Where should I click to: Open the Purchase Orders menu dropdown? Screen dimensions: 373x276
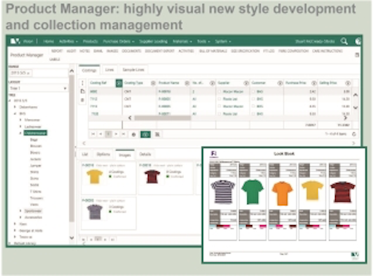[118, 41]
